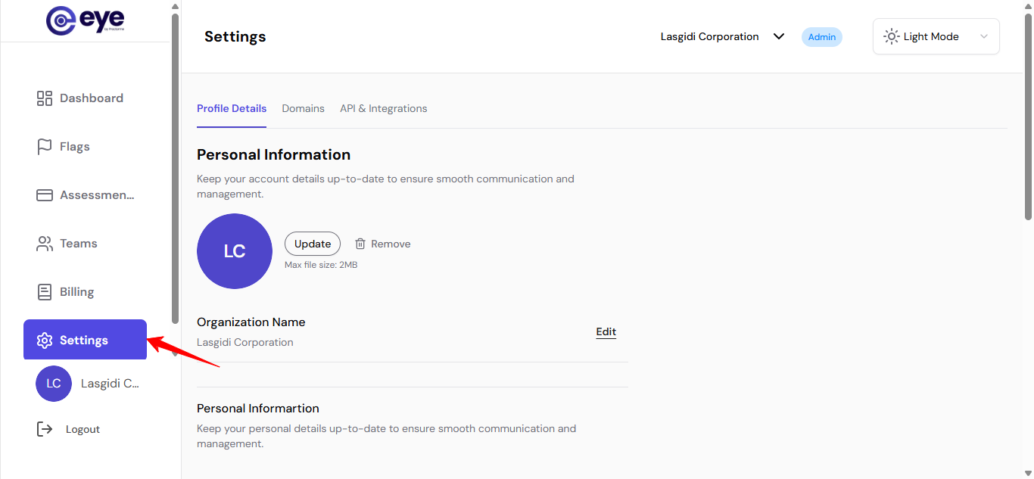This screenshot has width=1034, height=479.
Task: Click the Teams people icon
Action: [x=45, y=244]
